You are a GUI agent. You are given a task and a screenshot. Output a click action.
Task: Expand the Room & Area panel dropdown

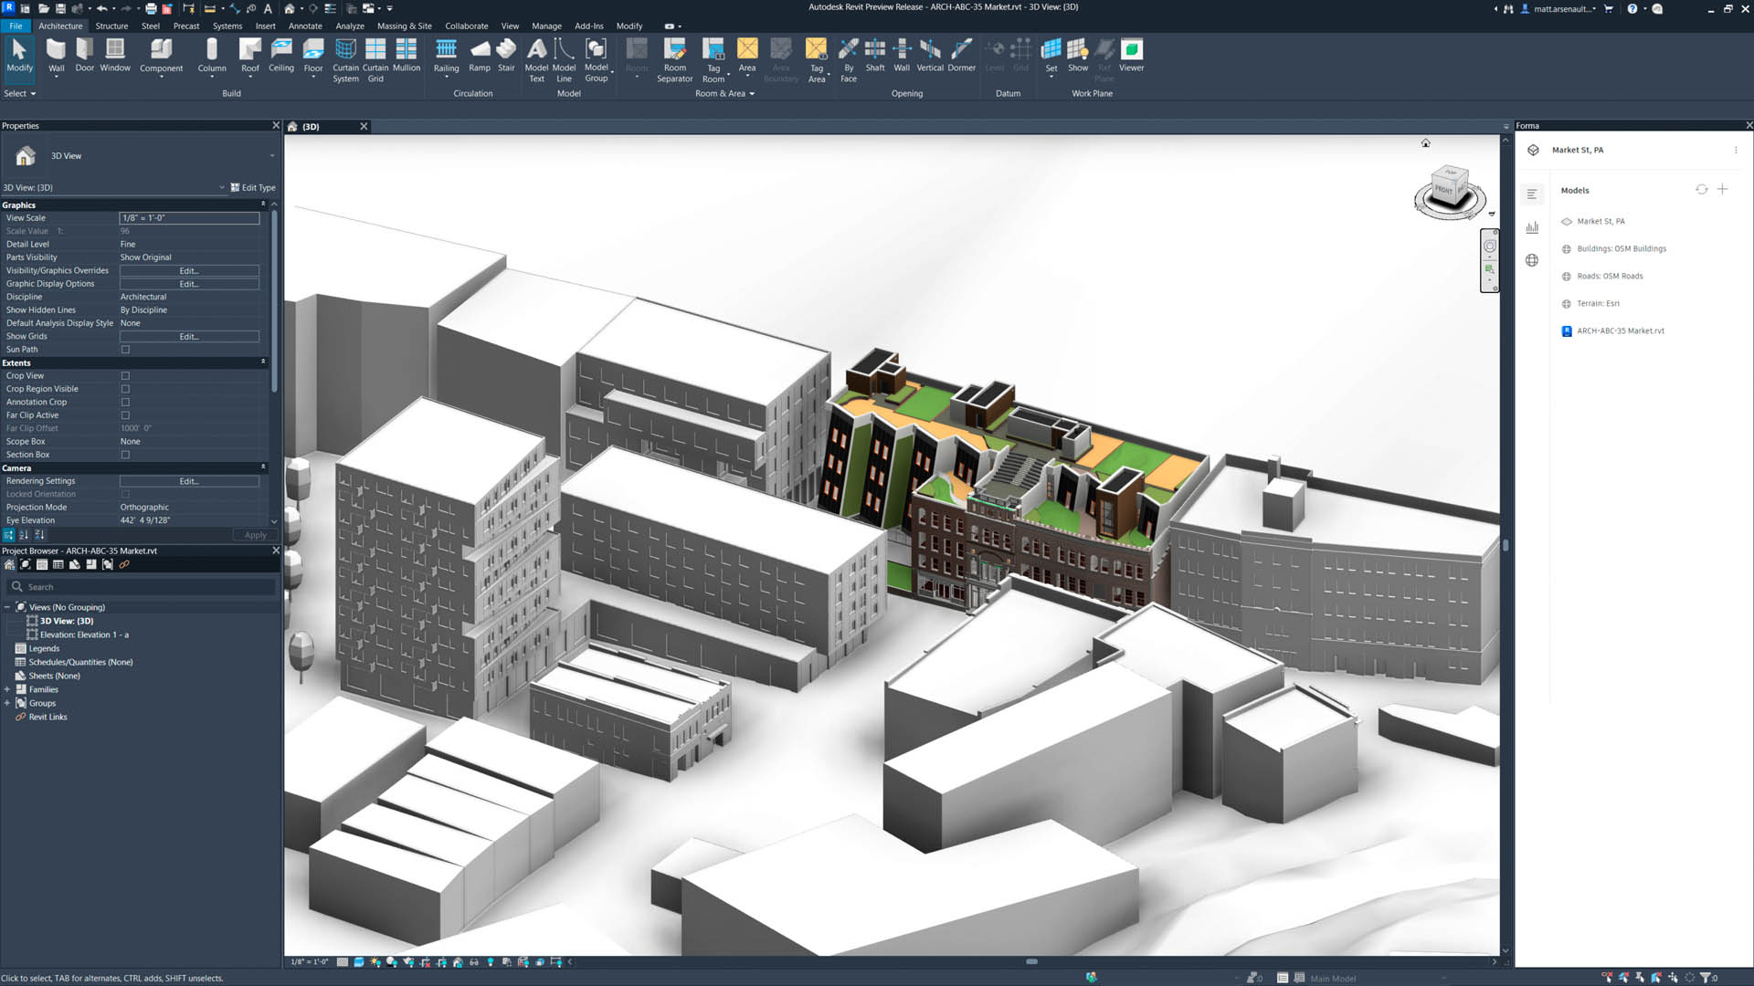(752, 93)
